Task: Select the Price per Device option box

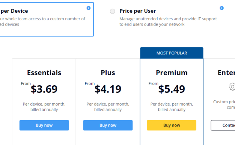Action: (47, 19)
